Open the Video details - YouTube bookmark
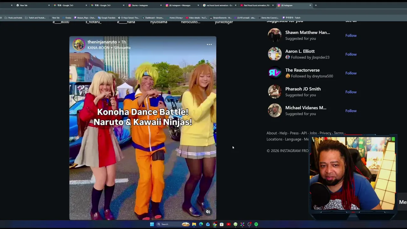Screen dimensions: 407x229 pos(197,18)
